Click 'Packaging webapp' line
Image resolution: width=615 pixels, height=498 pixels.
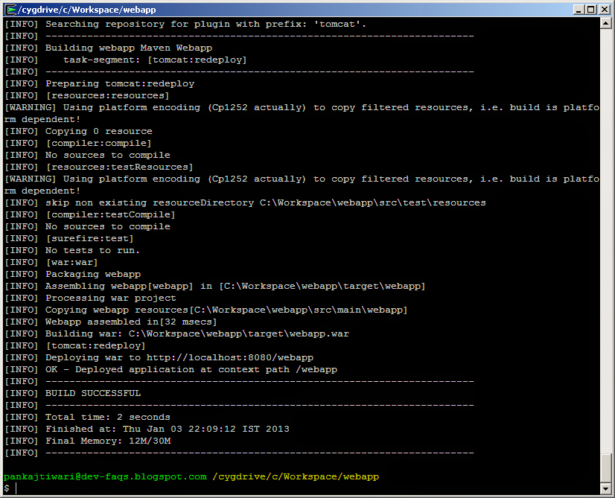72,274
